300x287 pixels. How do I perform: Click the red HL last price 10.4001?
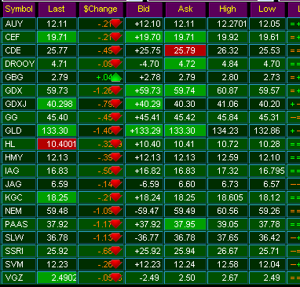tap(57, 144)
